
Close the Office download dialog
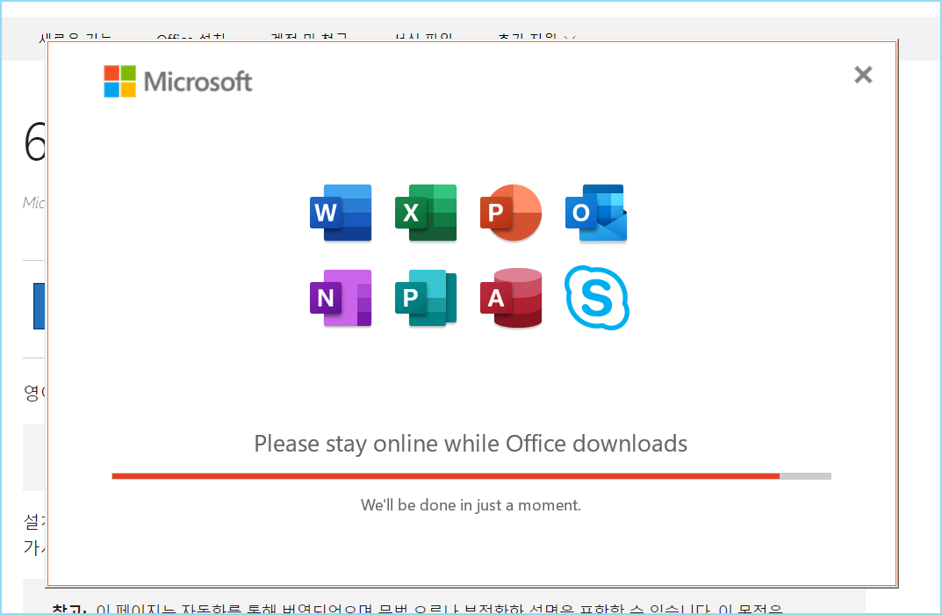click(x=863, y=75)
